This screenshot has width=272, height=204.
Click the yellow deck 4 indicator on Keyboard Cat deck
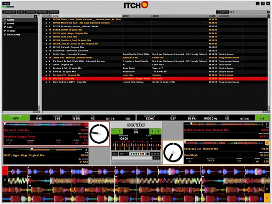pyautogui.click(x=267, y=143)
